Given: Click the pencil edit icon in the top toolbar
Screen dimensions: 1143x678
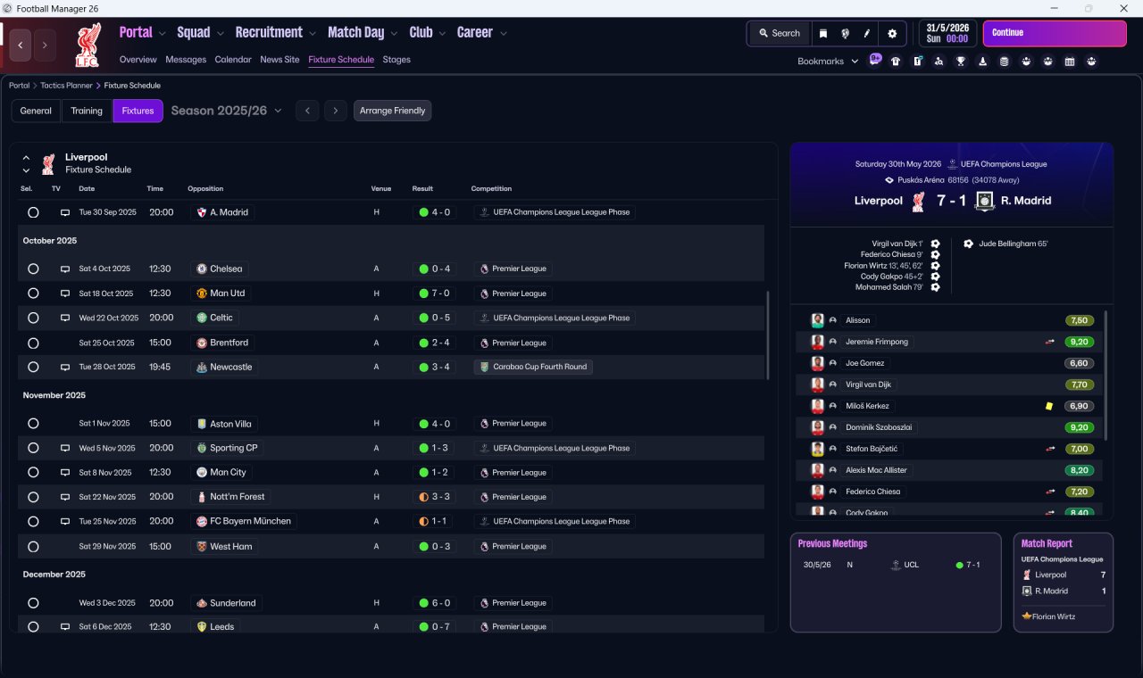Looking at the screenshot, I should pos(866,33).
